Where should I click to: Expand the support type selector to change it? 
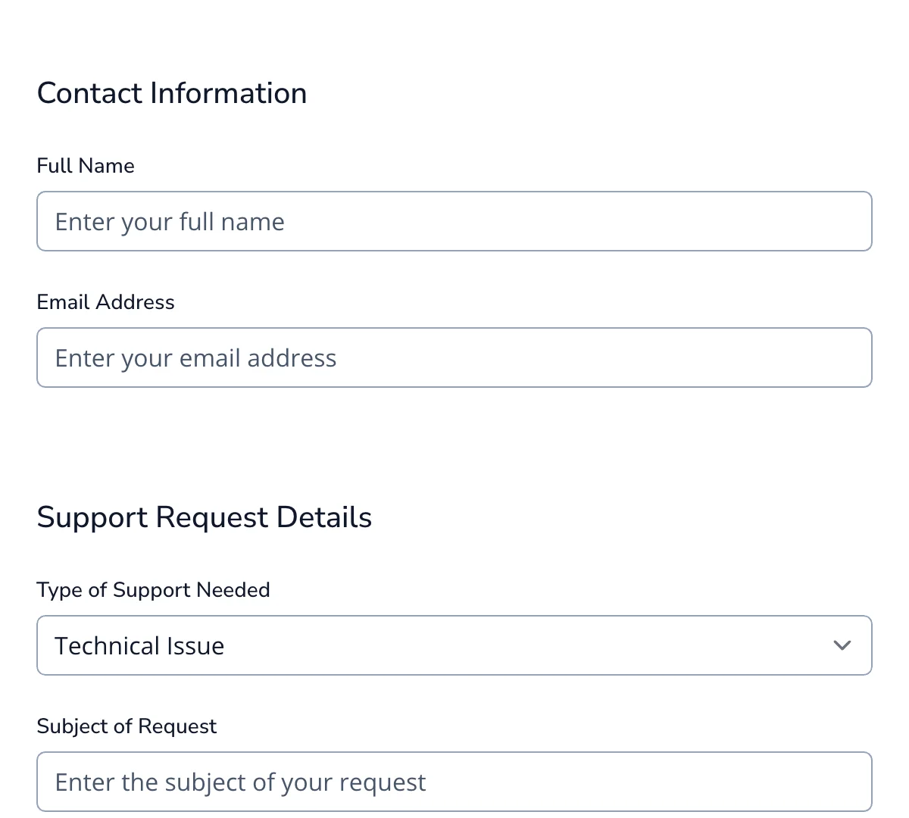tap(454, 645)
